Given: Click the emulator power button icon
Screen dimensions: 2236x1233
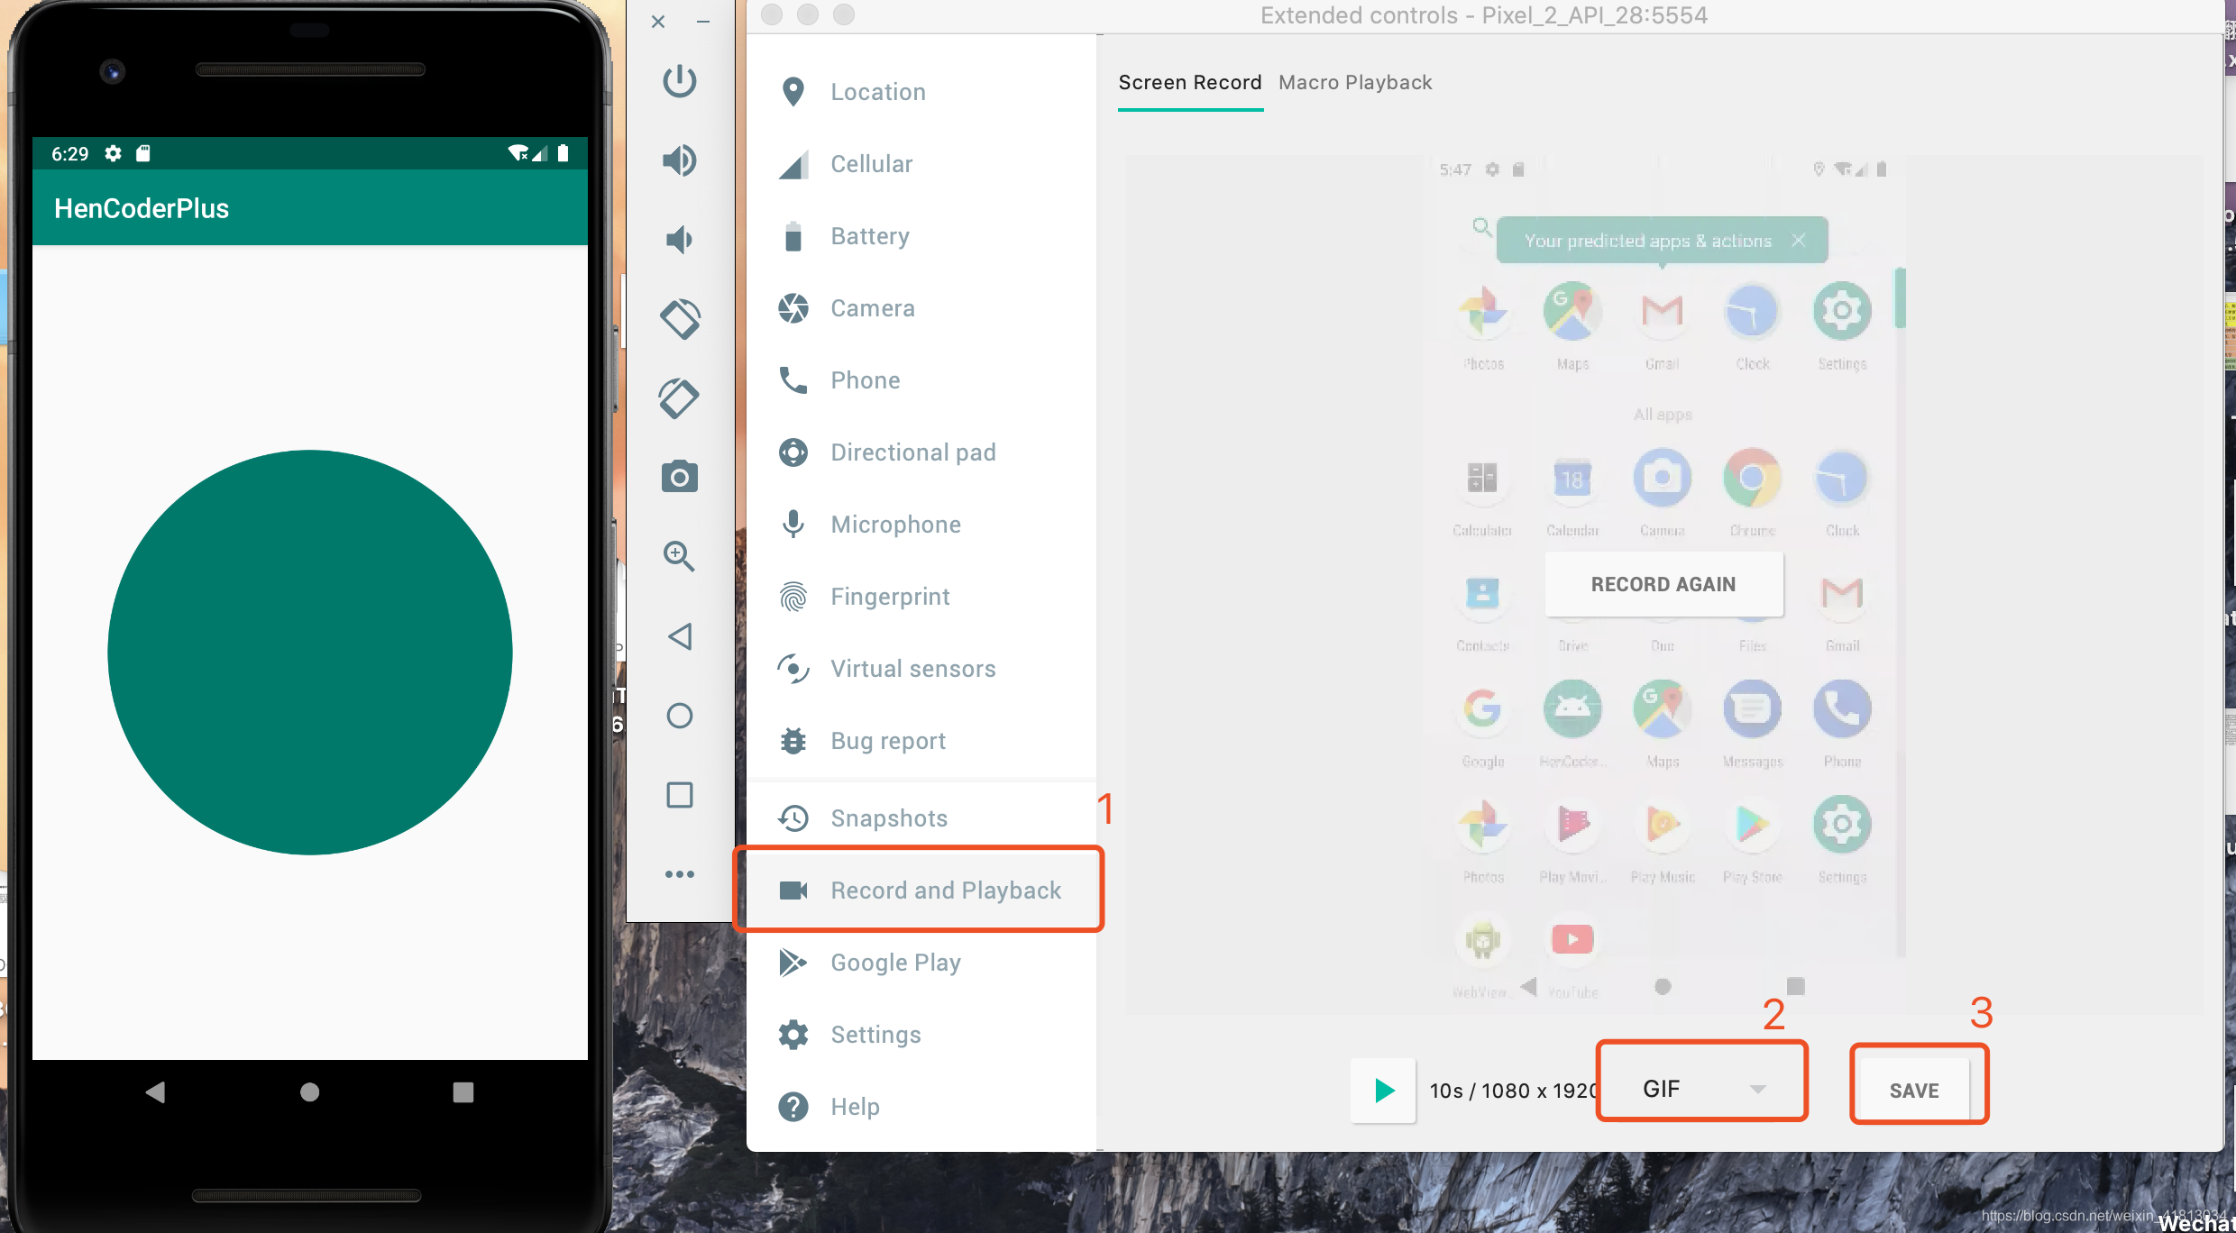Looking at the screenshot, I should pyautogui.click(x=679, y=81).
